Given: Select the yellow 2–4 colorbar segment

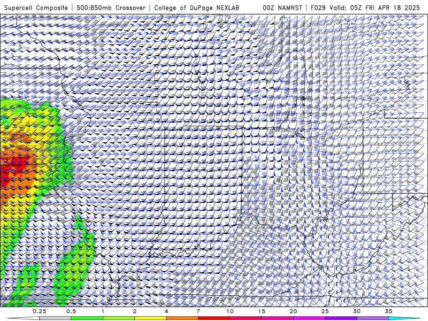Looking at the screenshot, I should click(150, 318).
